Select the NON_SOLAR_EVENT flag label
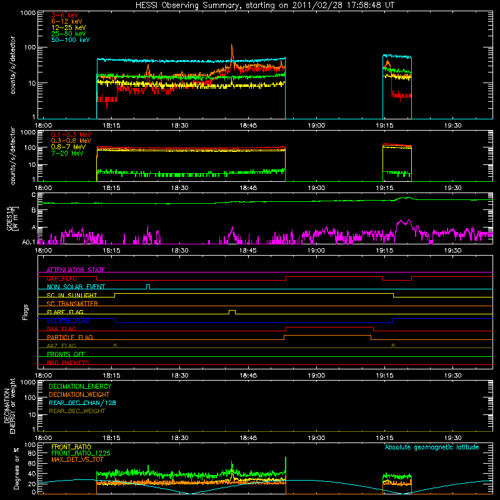This screenshot has height=500, width=500. (76, 287)
